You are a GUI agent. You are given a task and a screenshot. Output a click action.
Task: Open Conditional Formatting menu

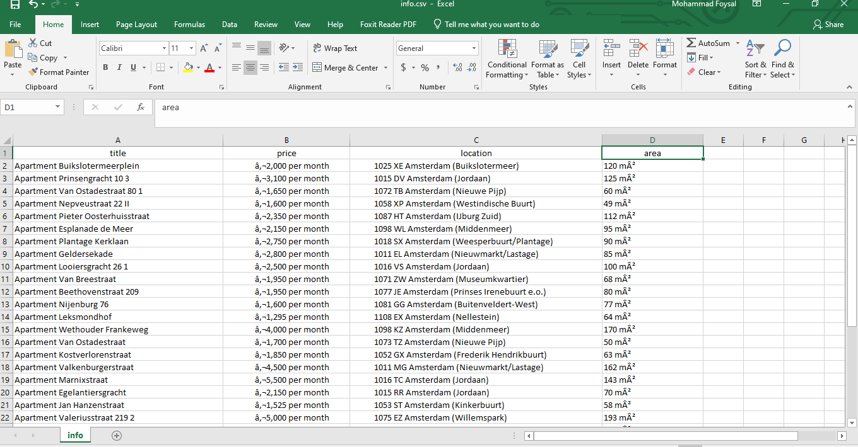[507, 60]
